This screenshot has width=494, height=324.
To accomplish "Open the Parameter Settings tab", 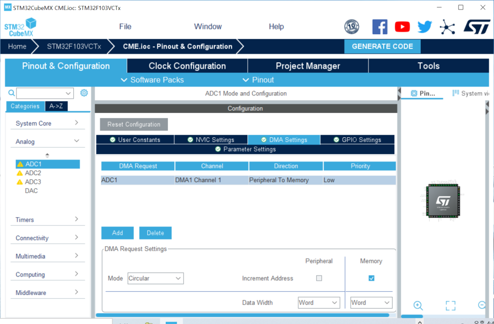I will [245, 149].
